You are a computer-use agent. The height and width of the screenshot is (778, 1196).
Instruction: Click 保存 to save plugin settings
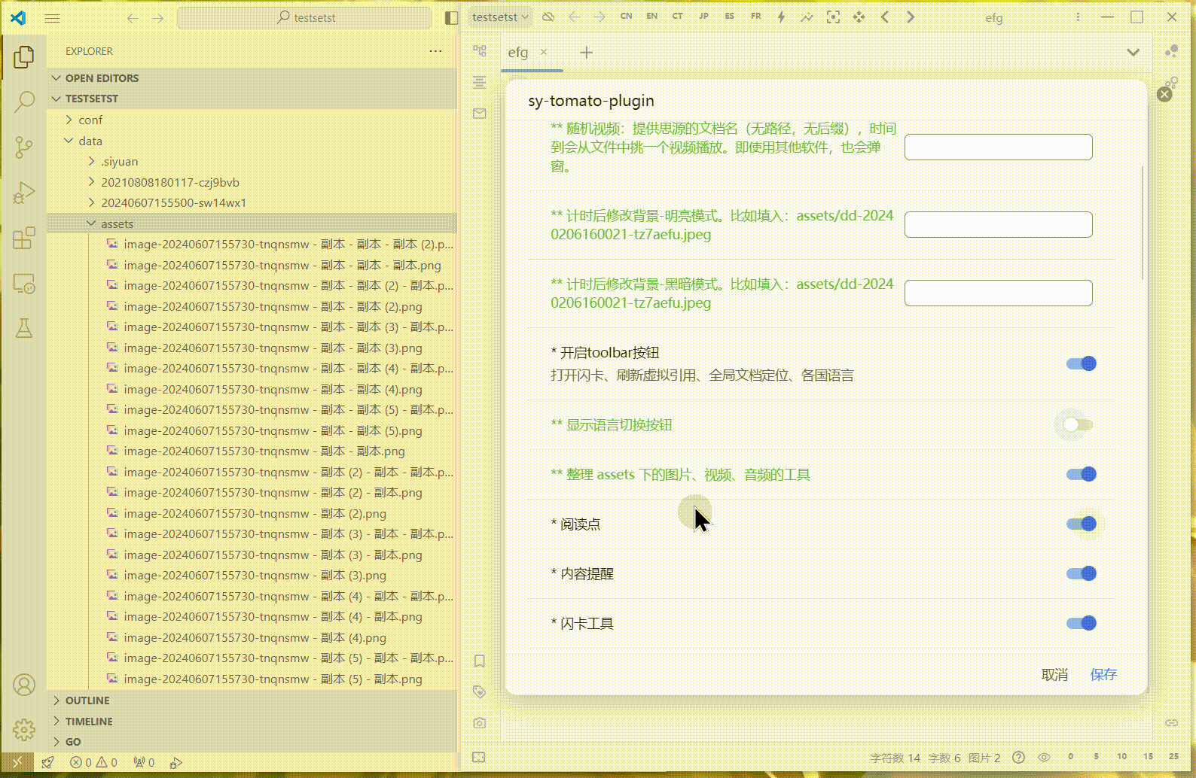click(x=1103, y=675)
